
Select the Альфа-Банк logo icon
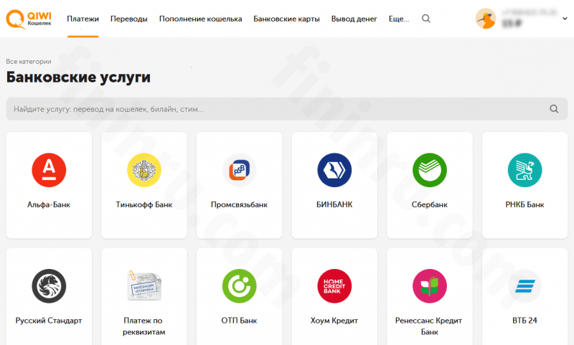(x=49, y=170)
